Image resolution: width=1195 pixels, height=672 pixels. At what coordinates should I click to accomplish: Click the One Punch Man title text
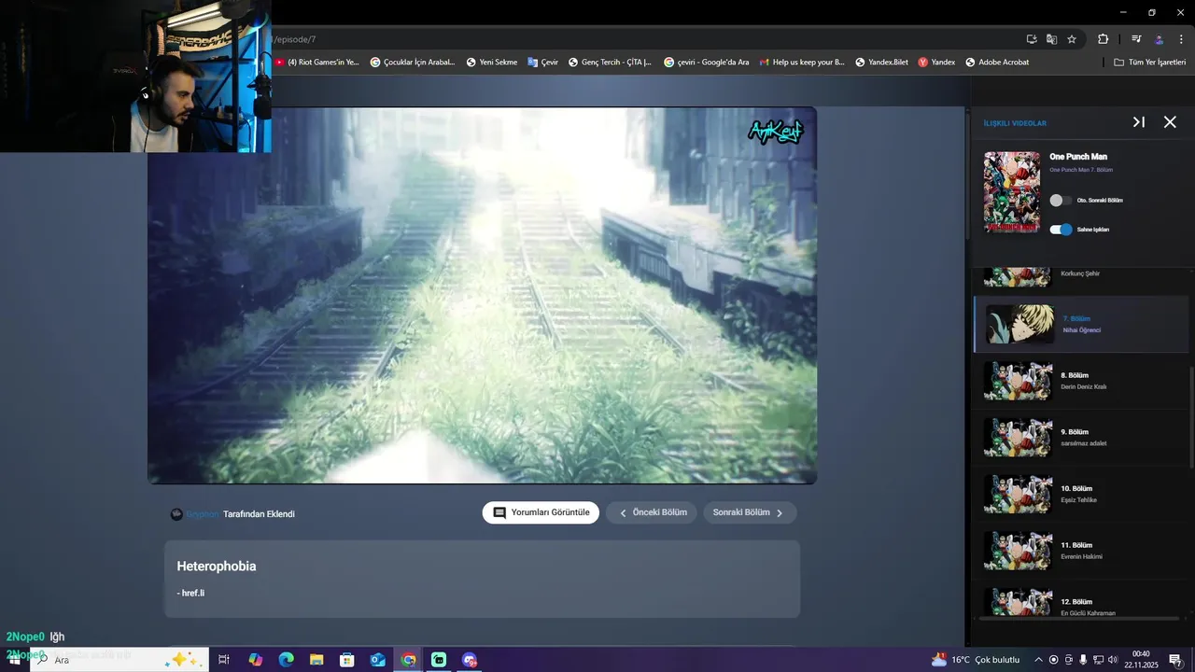pyautogui.click(x=1078, y=157)
